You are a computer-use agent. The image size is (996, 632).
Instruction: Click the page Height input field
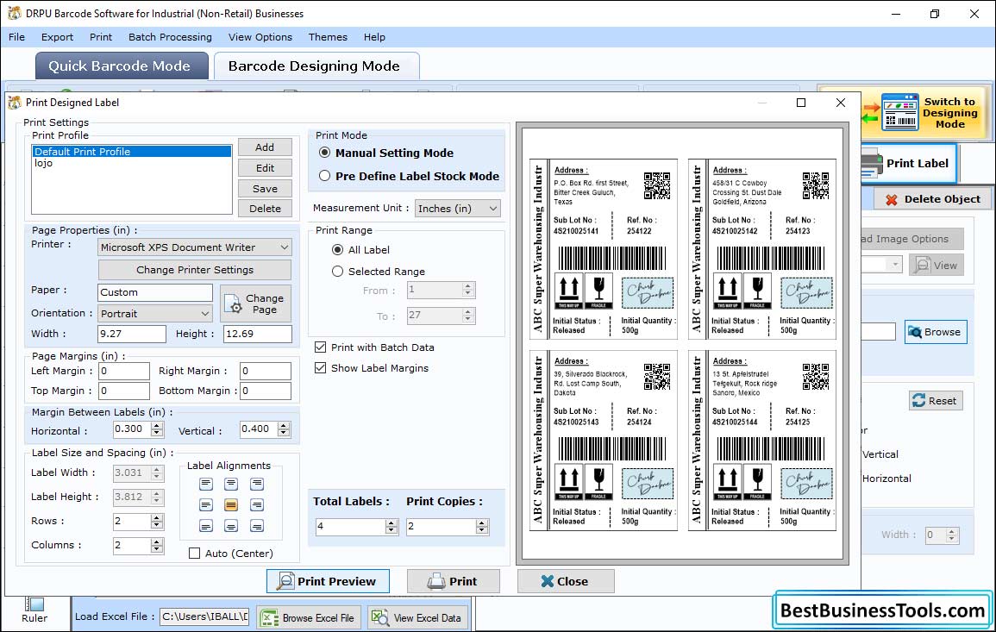tap(258, 334)
